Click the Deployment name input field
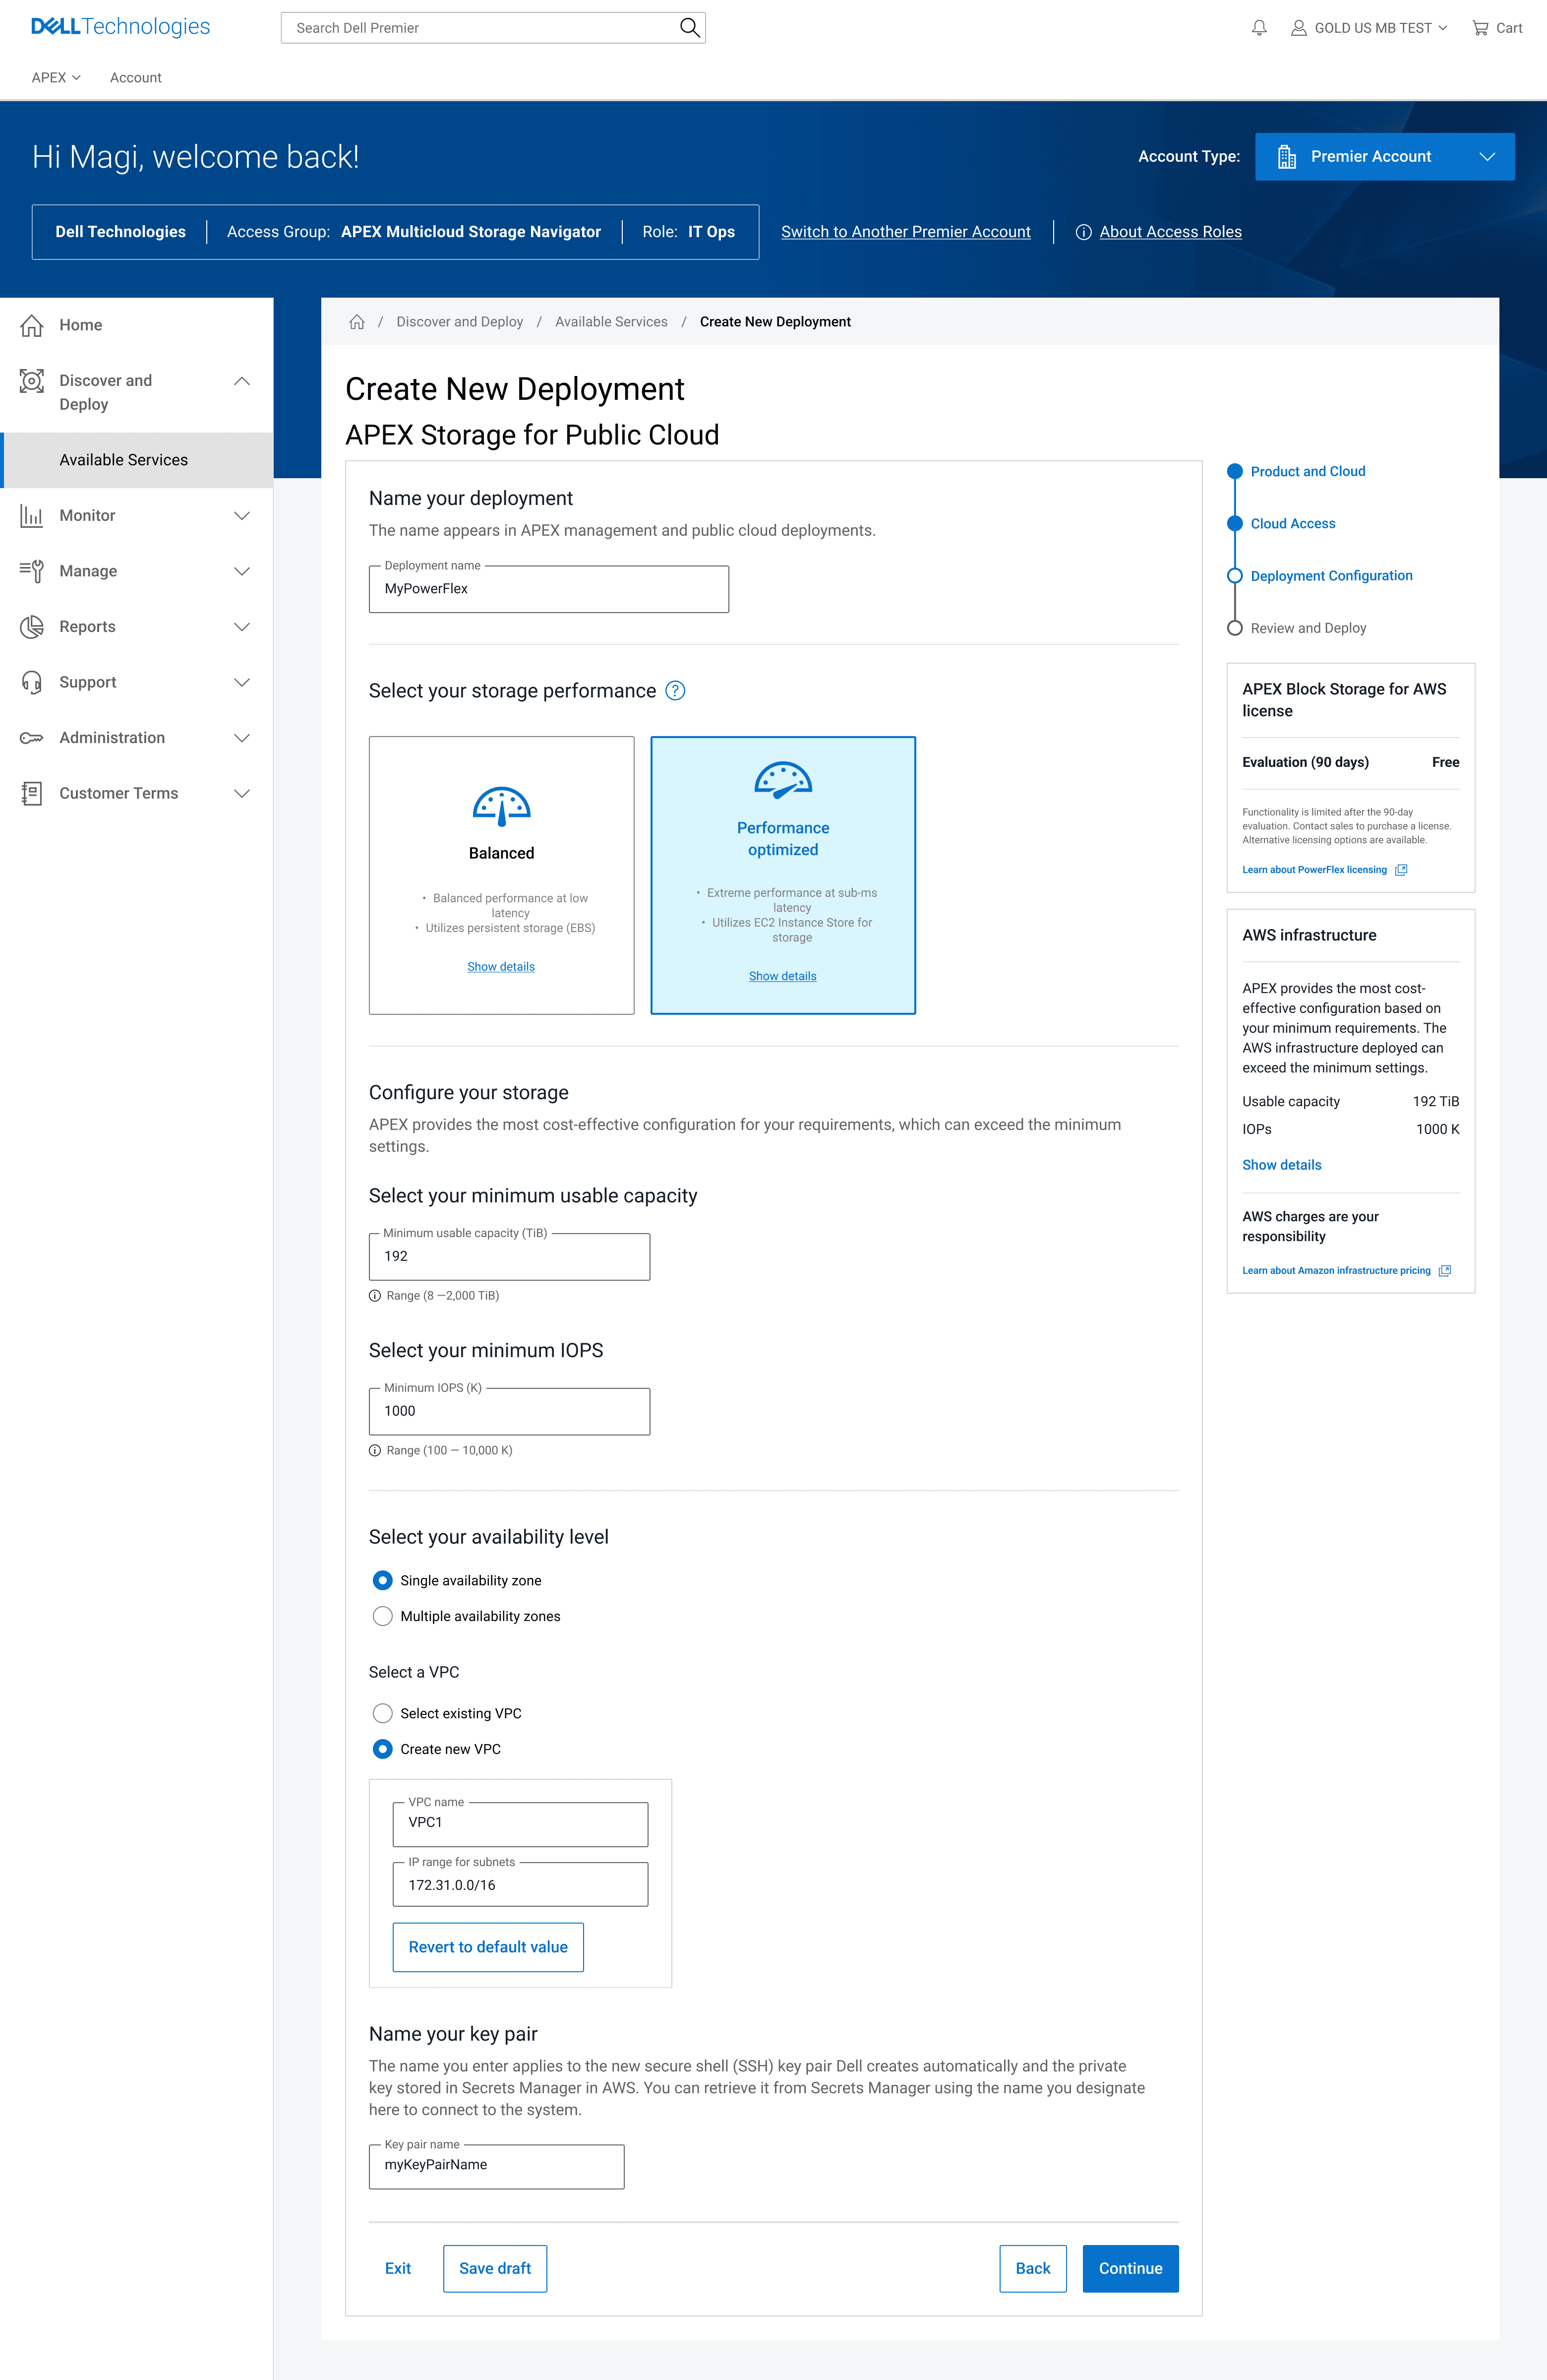Image resolution: width=1547 pixels, height=2380 pixels. [549, 589]
